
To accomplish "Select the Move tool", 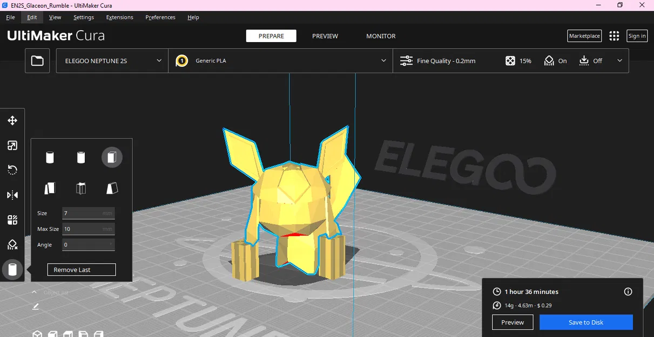I will [12, 120].
